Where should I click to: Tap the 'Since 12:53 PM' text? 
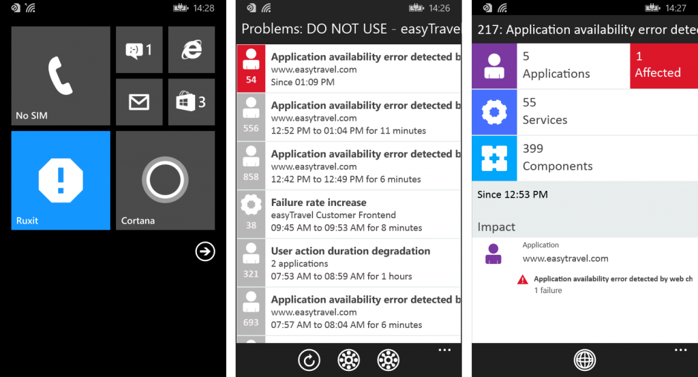(513, 194)
